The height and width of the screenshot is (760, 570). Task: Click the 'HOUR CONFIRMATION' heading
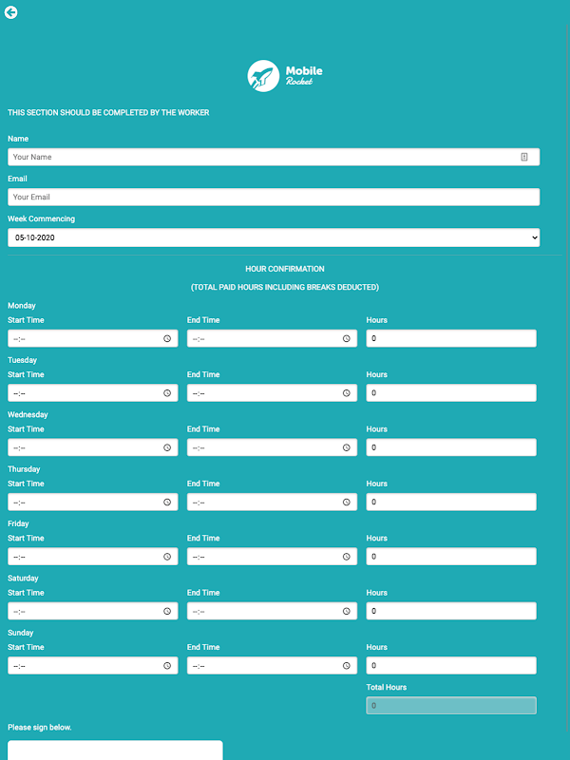(x=285, y=269)
